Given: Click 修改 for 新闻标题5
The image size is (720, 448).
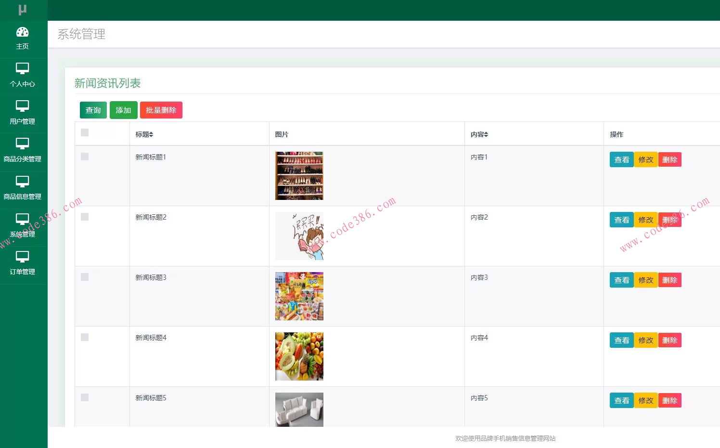Looking at the screenshot, I should 646,400.
